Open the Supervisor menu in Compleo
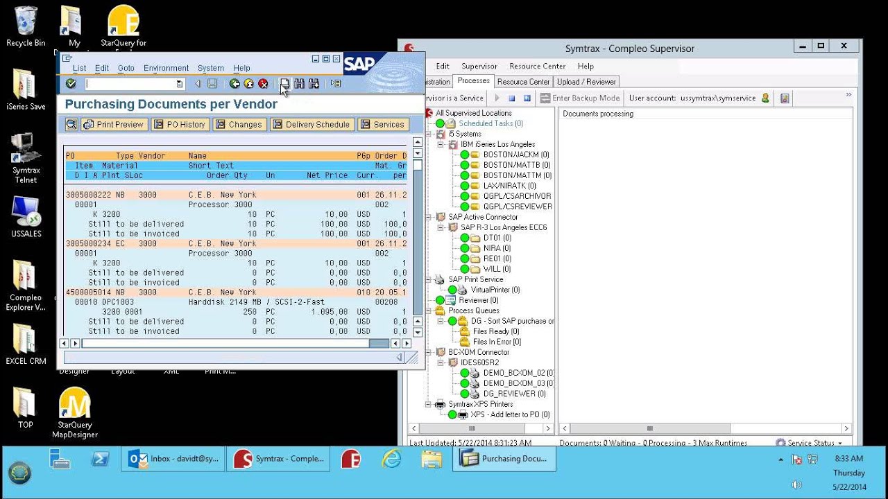Screen dimensions: 888x499 point(479,67)
